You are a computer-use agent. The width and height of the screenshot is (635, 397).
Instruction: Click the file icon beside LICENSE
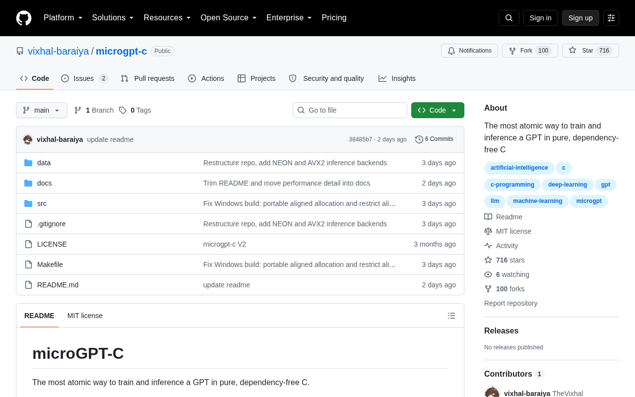point(28,244)
